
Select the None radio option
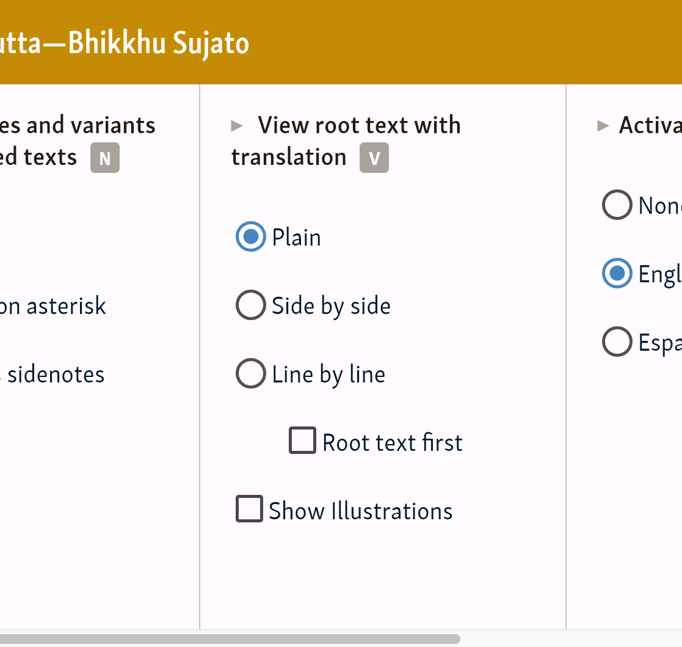(617, 205)
